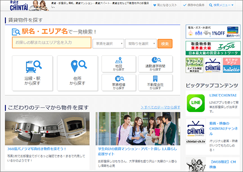The width and height of the screenshot is (243, 172).
Task: Select the commute time search clock icon
Action: pyautogui.click(x=156, y=60)
